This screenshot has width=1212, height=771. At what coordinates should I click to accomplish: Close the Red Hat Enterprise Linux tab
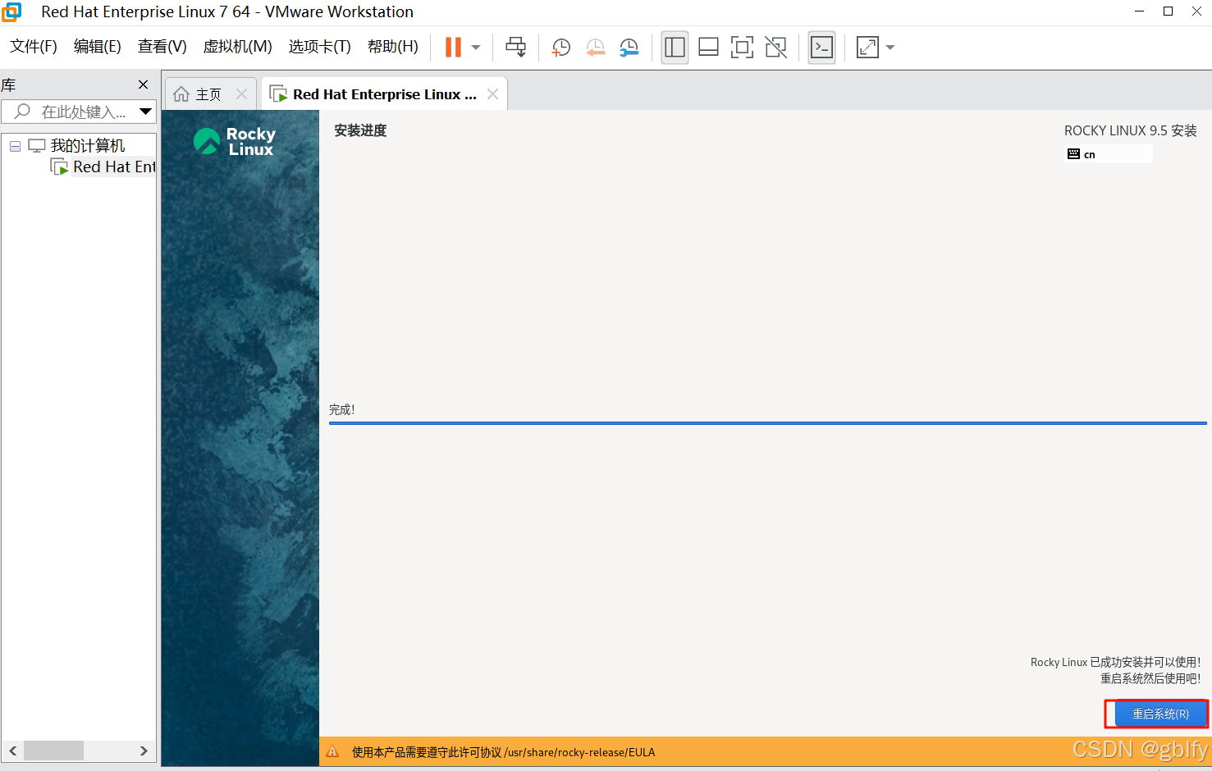click(x=492, y=94)
